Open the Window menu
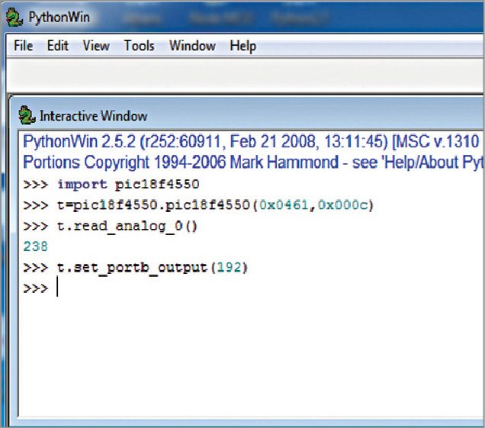This screenshot has width=485, height=428. (192, 46)
